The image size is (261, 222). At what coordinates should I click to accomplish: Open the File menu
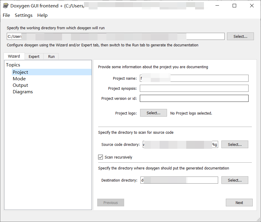[6, 15]
